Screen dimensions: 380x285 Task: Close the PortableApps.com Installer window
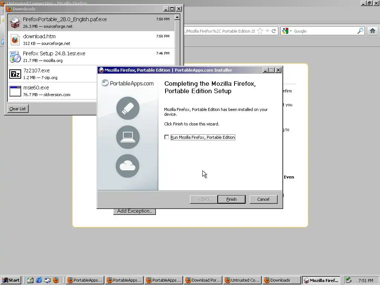tap(278, 70)
